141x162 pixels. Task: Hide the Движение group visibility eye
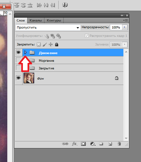(19, 52)
